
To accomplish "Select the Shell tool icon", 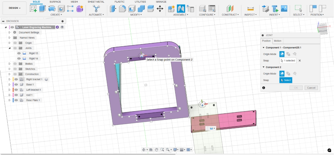I will [132, 8].
